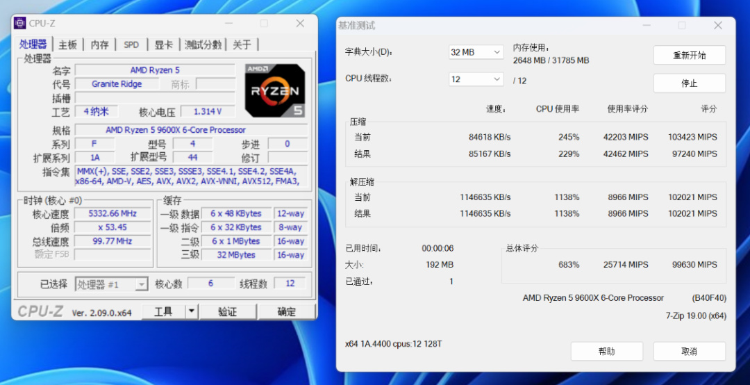
Task: Click the core speed 5332.66 MHz value
Action: 112,213
